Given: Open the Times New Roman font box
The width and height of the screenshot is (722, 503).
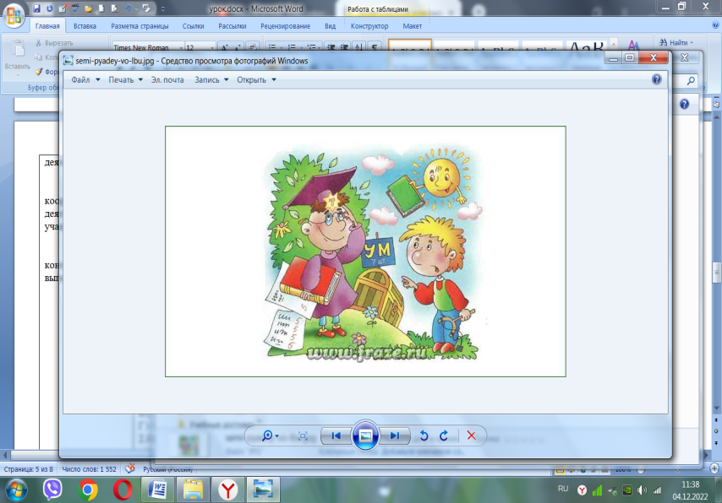Looking at the screenshot, I should tap(148, 47).
